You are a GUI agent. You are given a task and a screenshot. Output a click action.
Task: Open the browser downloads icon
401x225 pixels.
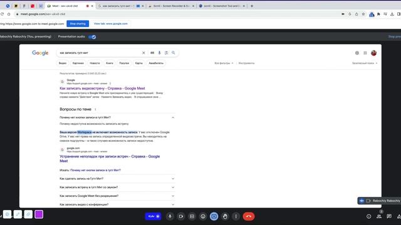(x=392, y=14)
